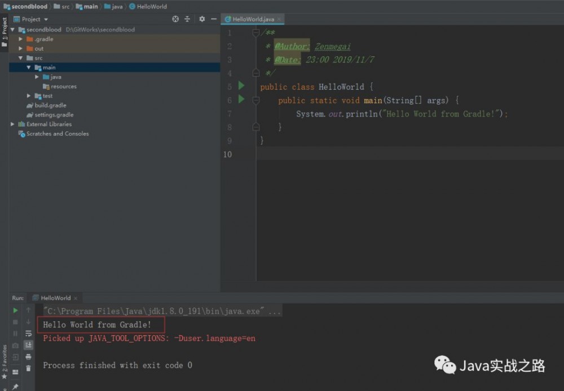This screenshot has width=564, height=391.
Task: Expand the test folder
Action: pyautogui.click(x=29, y=96)
